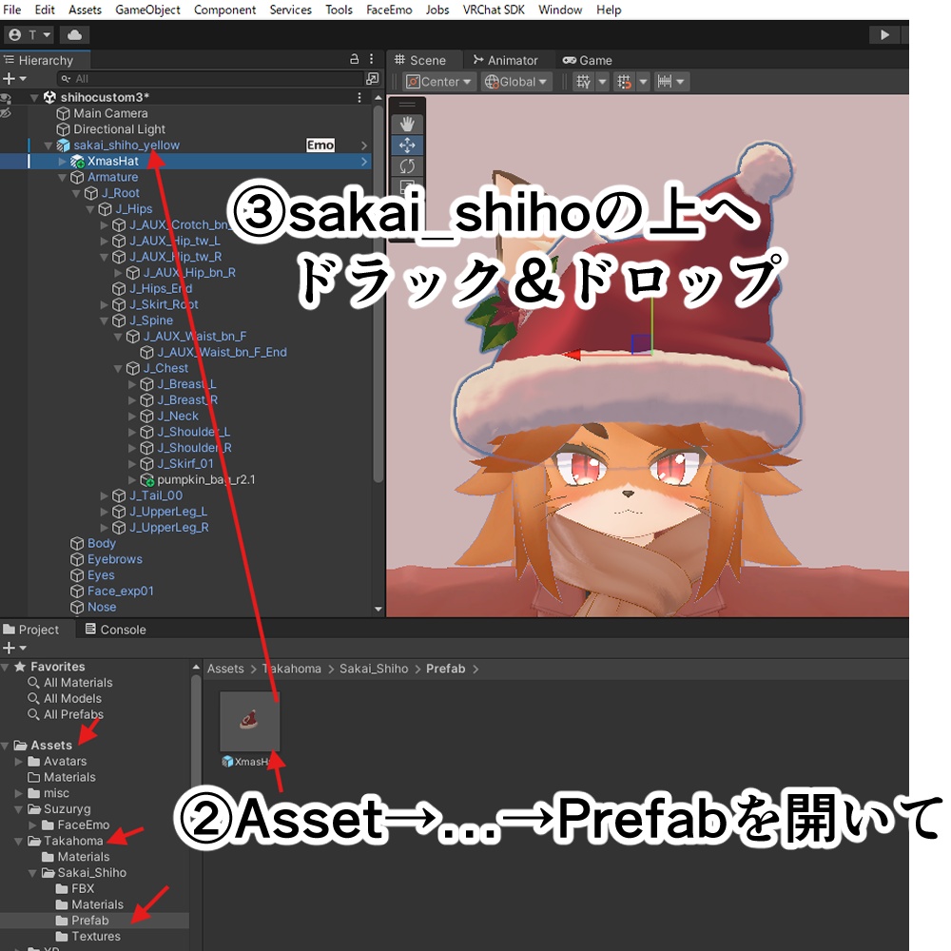951x951 pixels.
Task: Select the Rotate tool in Scene
Action: coord(407,165)
